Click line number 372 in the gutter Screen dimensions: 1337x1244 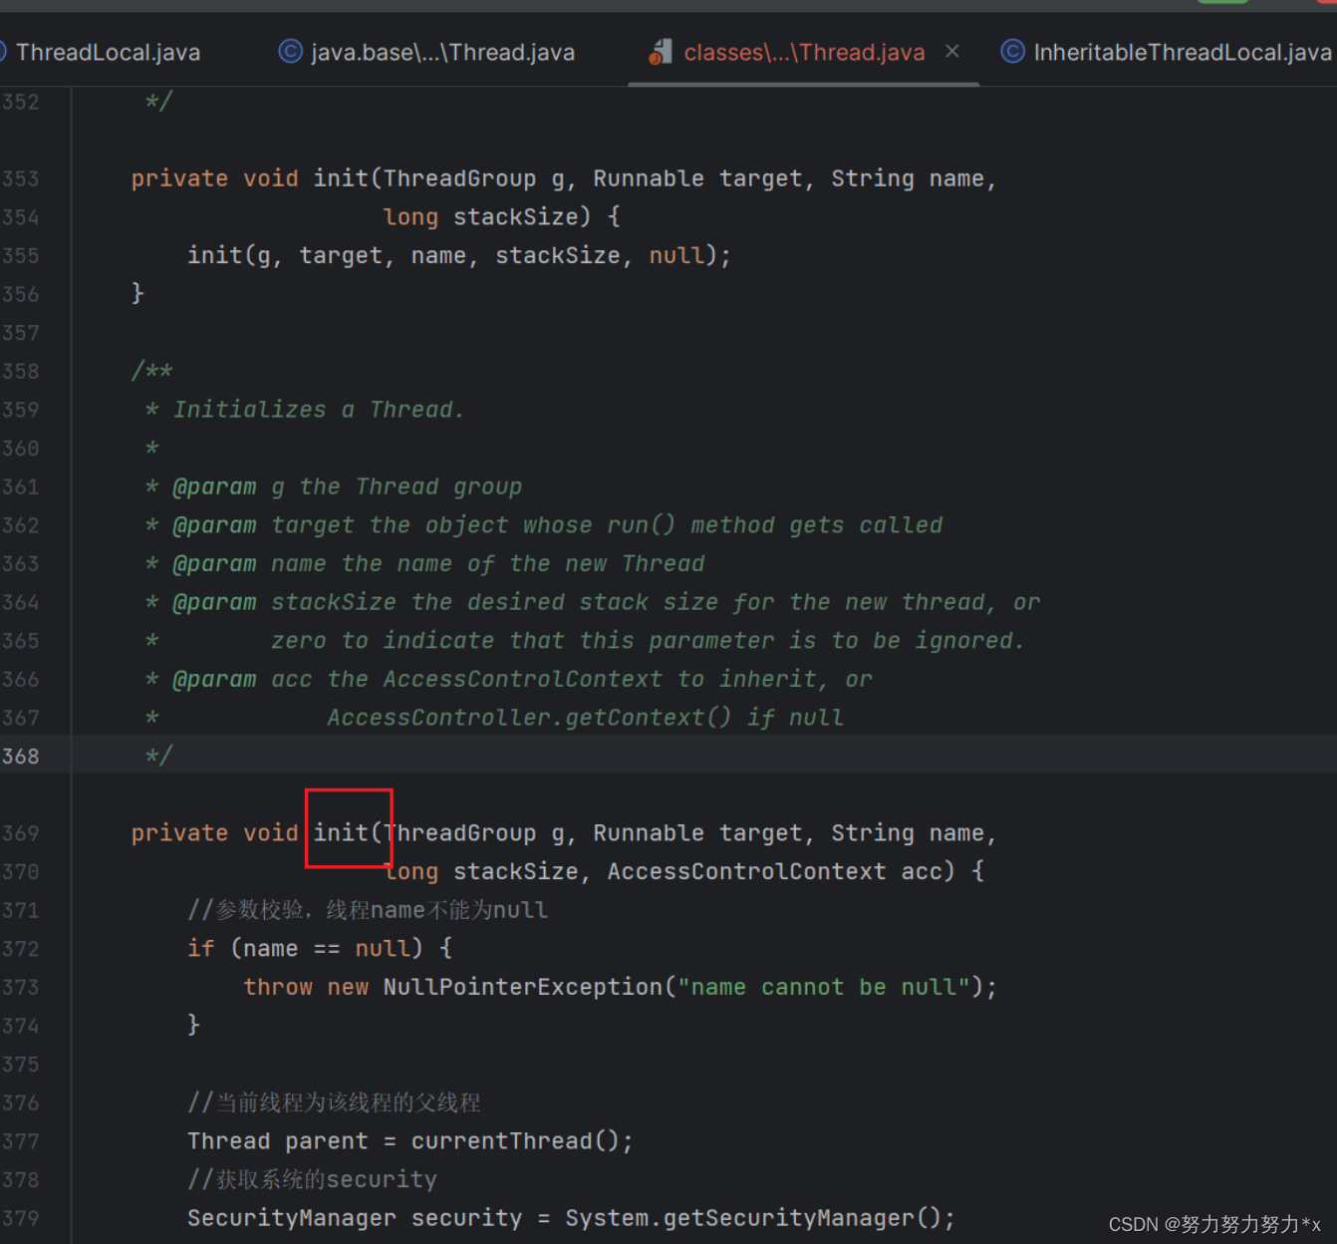(x=21, y=949)
